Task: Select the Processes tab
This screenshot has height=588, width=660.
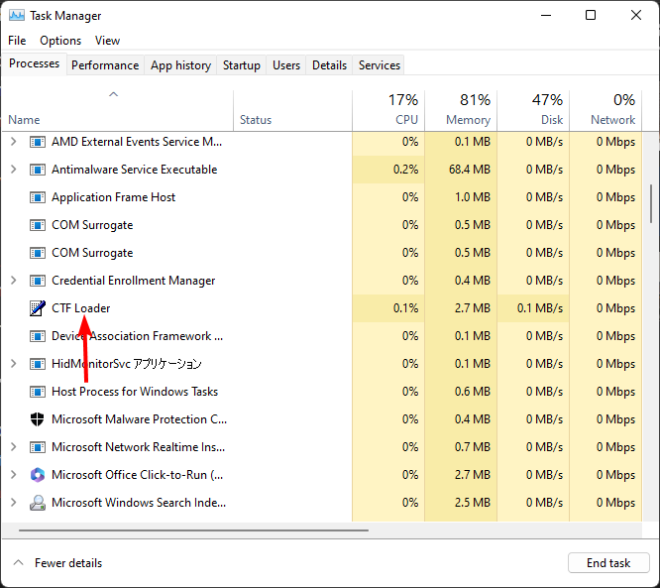Action: click(x=34, y=63)
